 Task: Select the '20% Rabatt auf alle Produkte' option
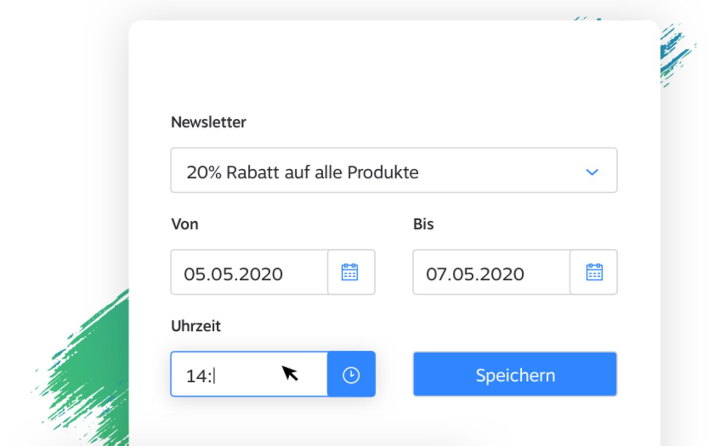[394, 170]
